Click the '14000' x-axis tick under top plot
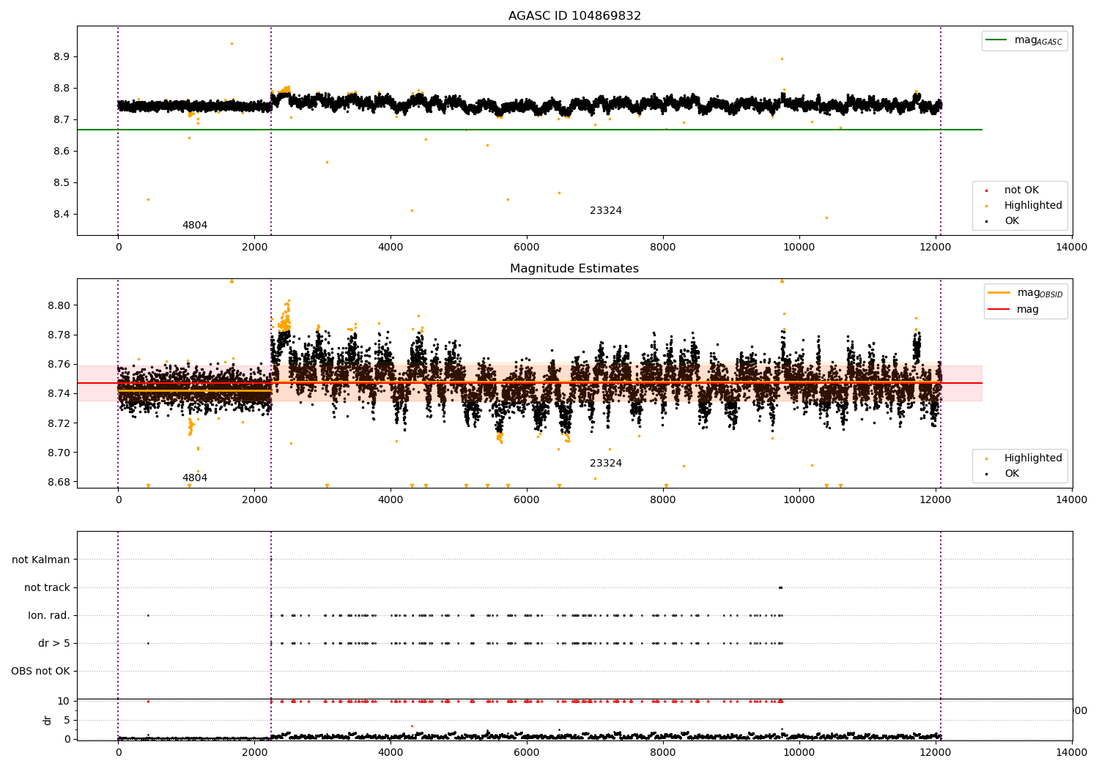 (x=1072, y=248)
